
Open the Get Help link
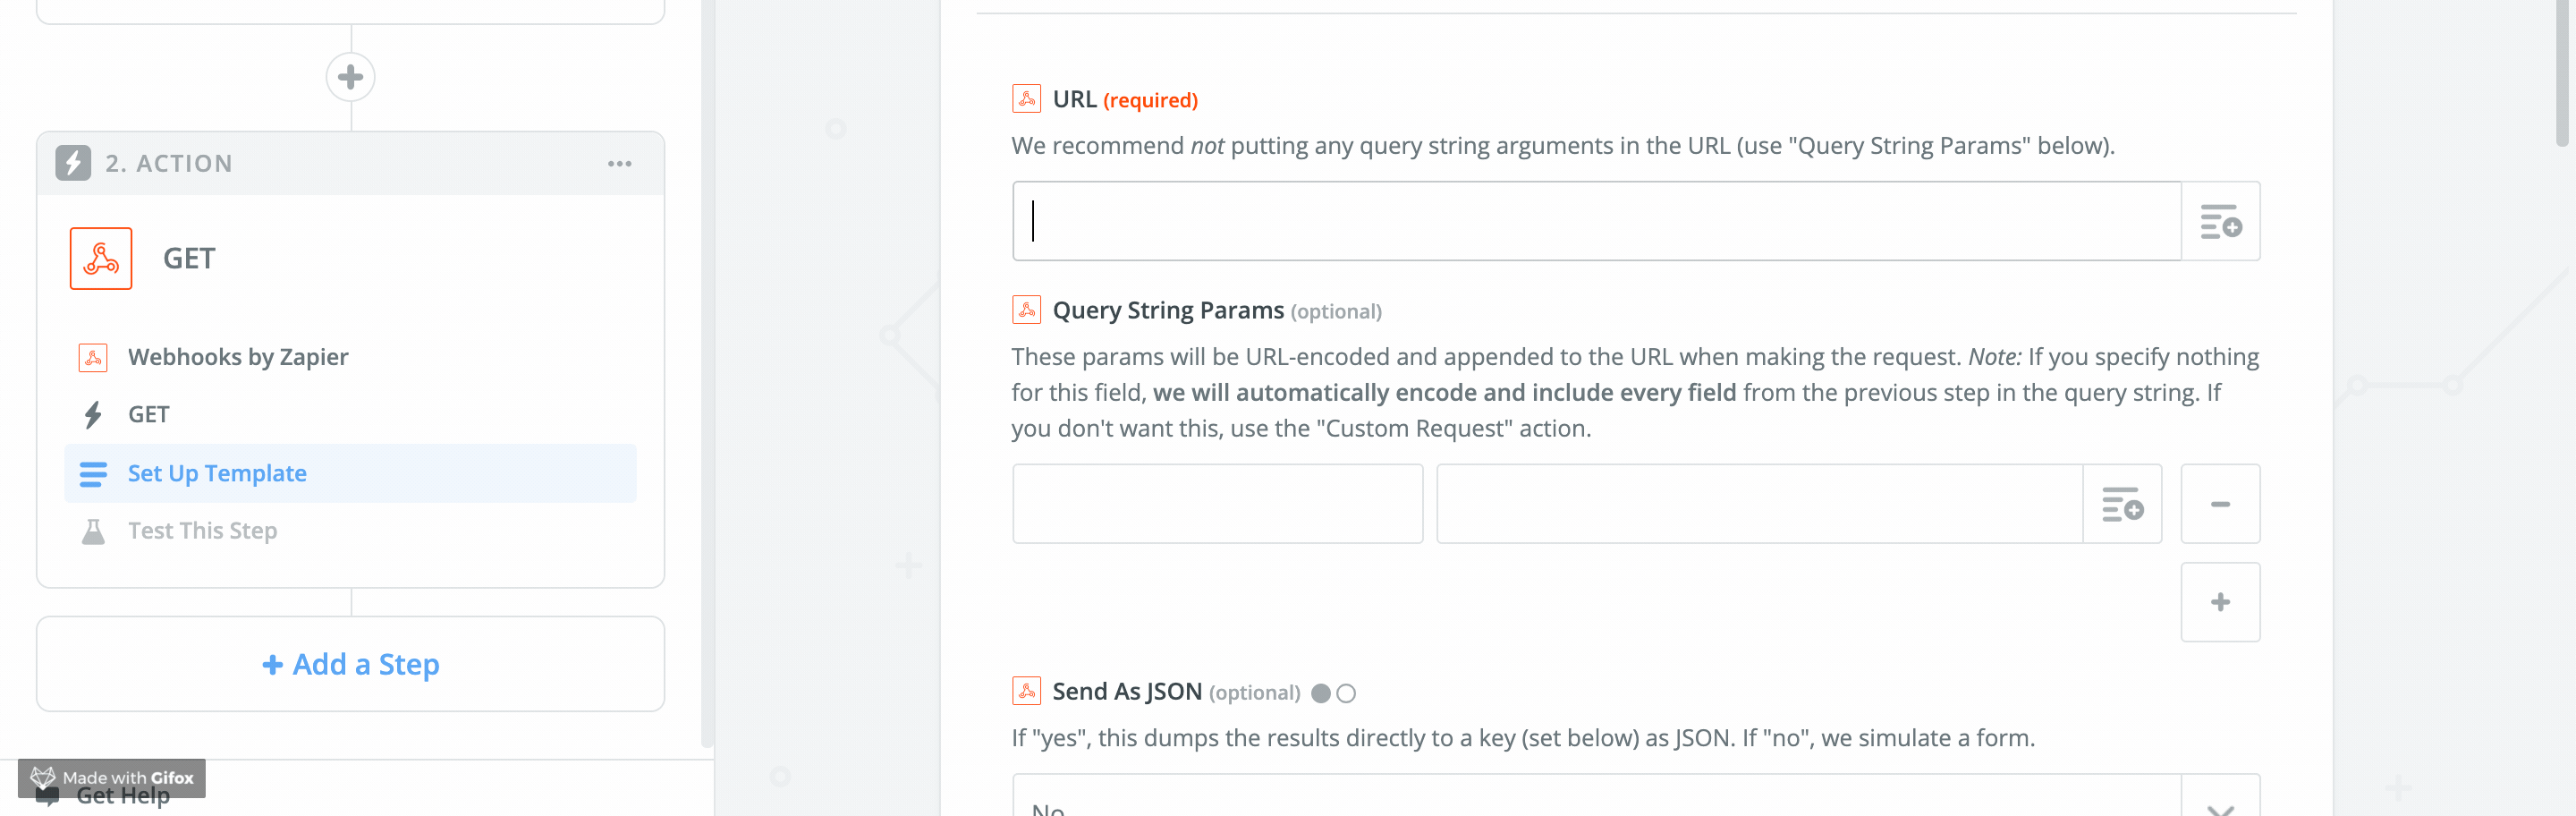coord(124,795)
